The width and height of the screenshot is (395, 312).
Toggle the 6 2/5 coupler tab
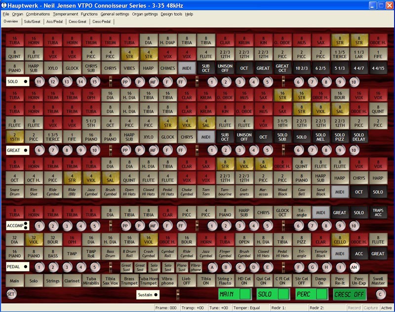coord(320,68)
